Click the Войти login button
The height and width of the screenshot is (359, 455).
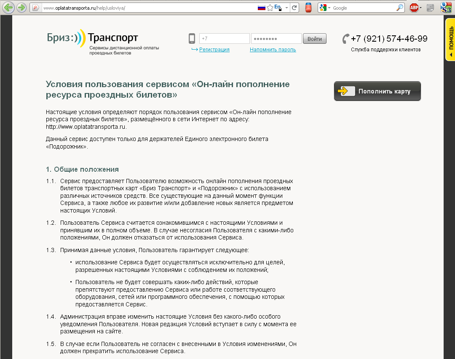pos(314,39)
